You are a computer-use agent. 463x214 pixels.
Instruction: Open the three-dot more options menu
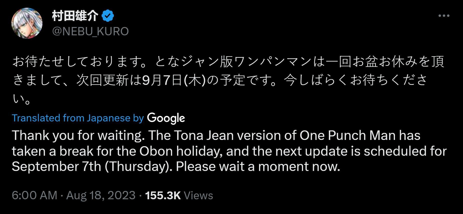coord(444,16)
